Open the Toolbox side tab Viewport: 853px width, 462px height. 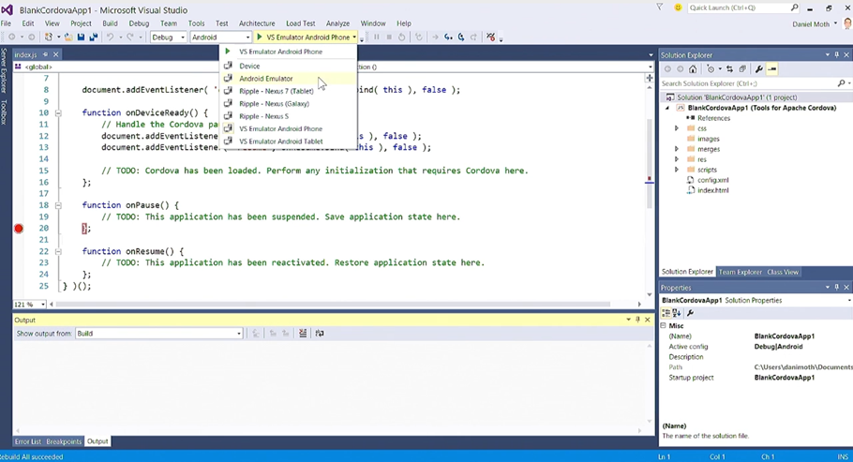pos(4,112)
